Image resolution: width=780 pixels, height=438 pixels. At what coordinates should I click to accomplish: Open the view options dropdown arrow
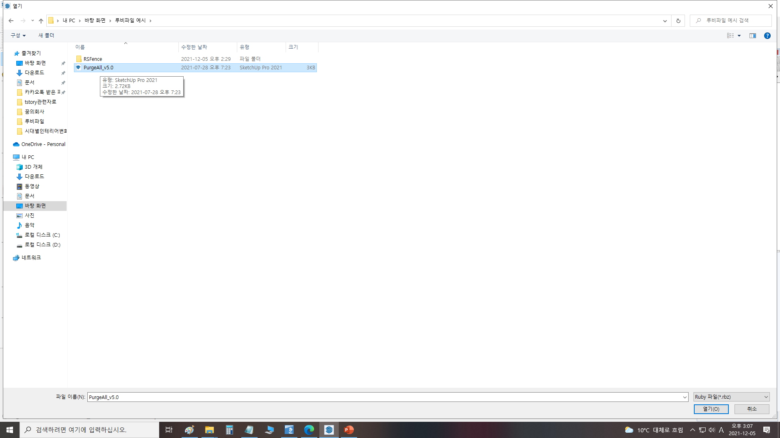point(739,36)
